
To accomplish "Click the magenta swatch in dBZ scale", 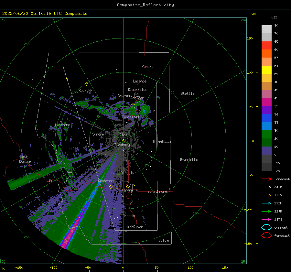I will 266,102.
